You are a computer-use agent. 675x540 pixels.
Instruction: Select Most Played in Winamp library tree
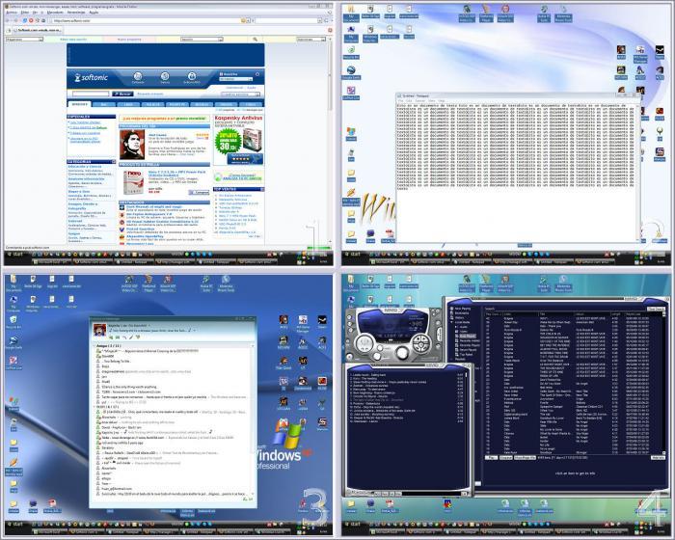(467, 336)
